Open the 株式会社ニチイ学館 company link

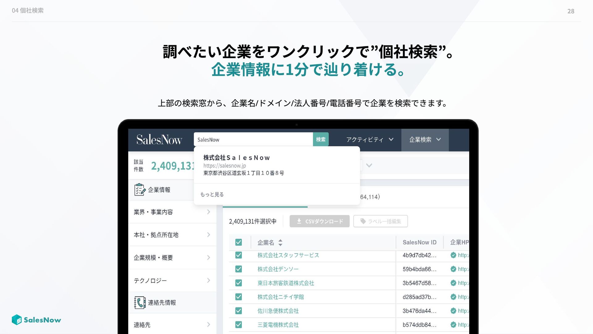coord(281,297)
